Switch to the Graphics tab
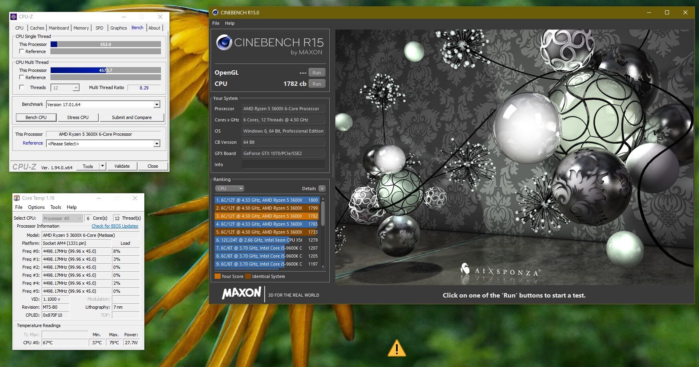This screenshot has height=367, width=699. tap(119, 28)
